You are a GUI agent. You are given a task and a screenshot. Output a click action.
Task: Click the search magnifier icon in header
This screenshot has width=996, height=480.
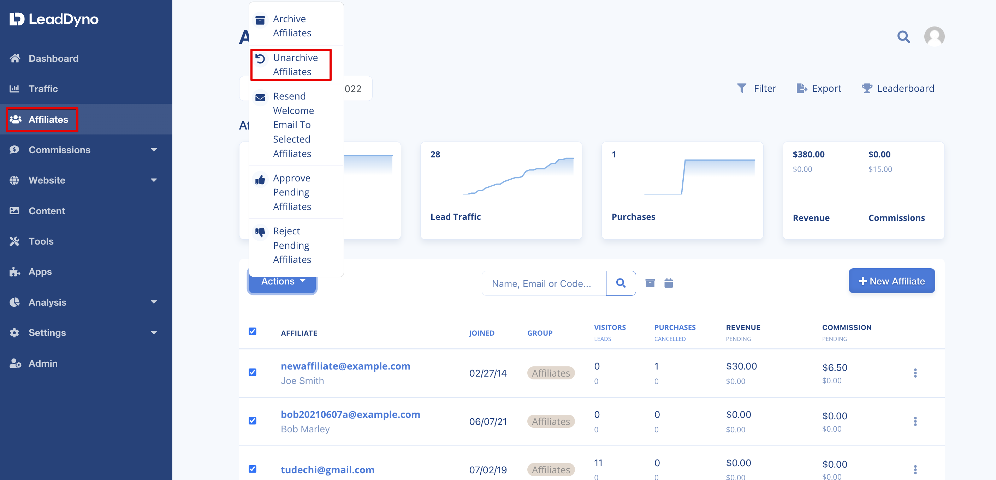click(903, 37)
